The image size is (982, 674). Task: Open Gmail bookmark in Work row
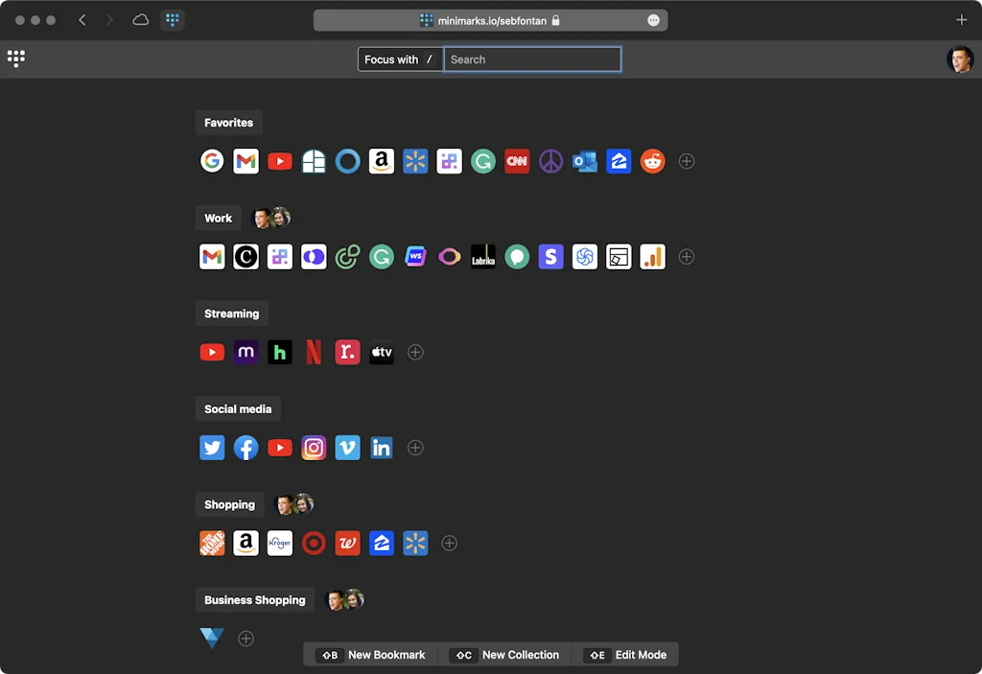pos(212,257)
